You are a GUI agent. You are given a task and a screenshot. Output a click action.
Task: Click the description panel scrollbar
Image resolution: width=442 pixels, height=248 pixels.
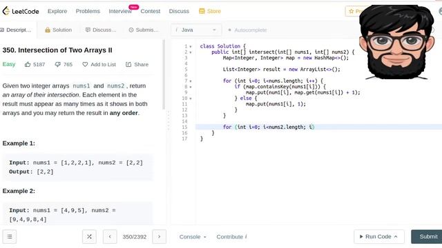click(x=164, y=75)
